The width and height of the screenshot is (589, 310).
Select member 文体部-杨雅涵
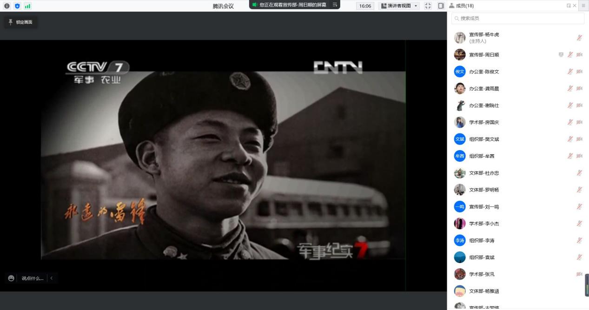518,291
